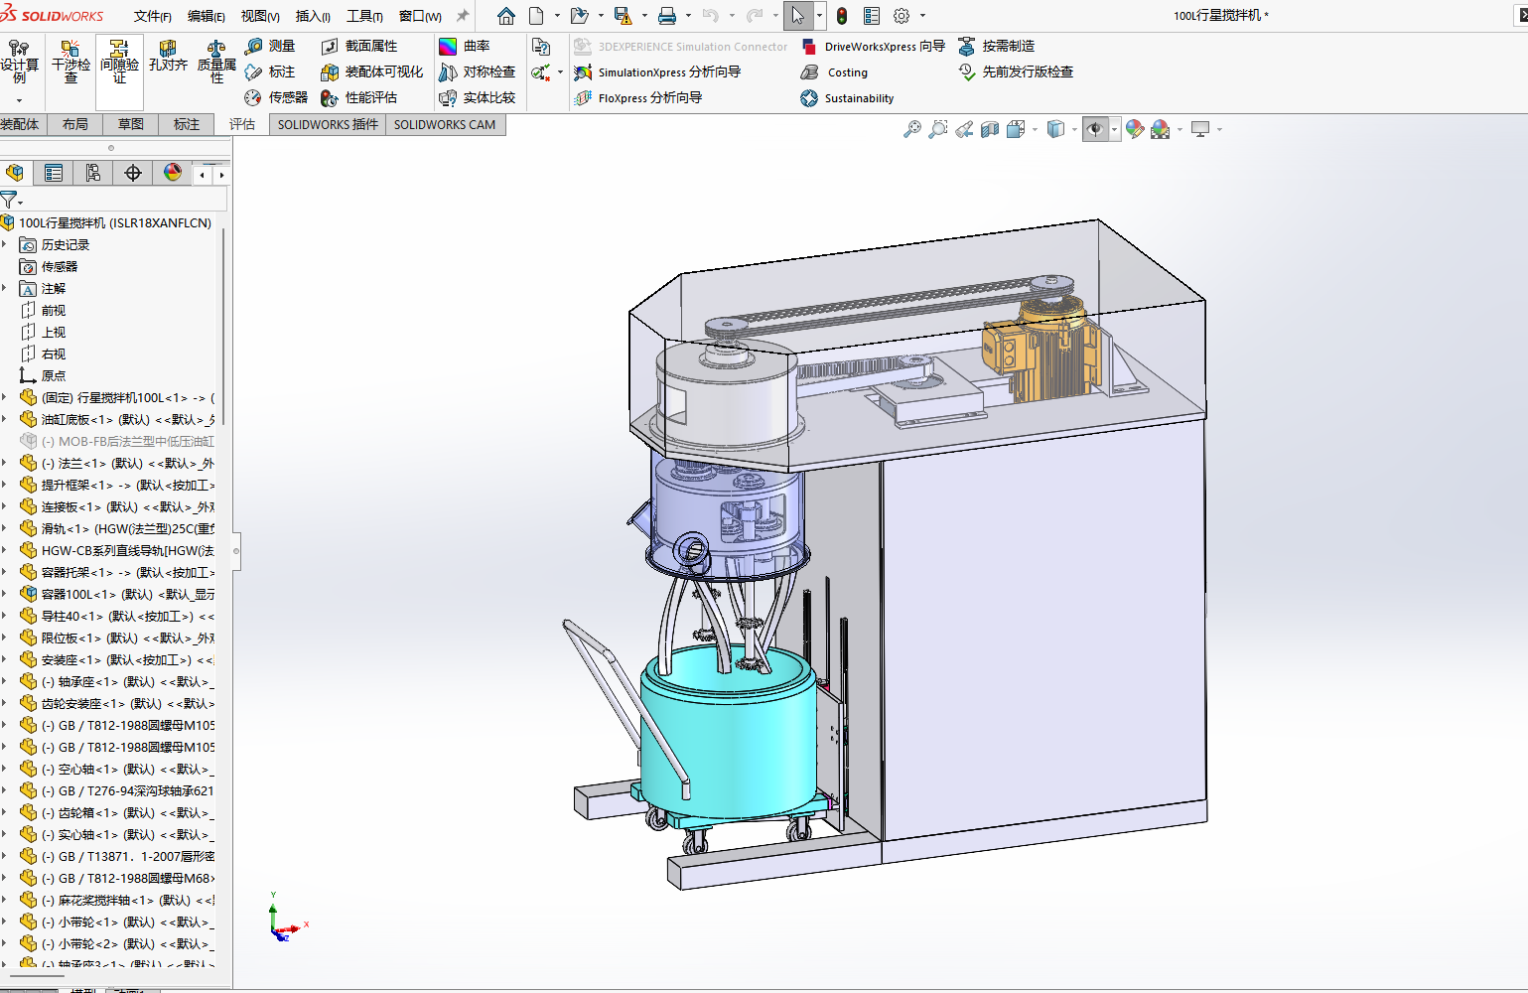
Task: Open the 编辑(E) menu
Action: 207,16
